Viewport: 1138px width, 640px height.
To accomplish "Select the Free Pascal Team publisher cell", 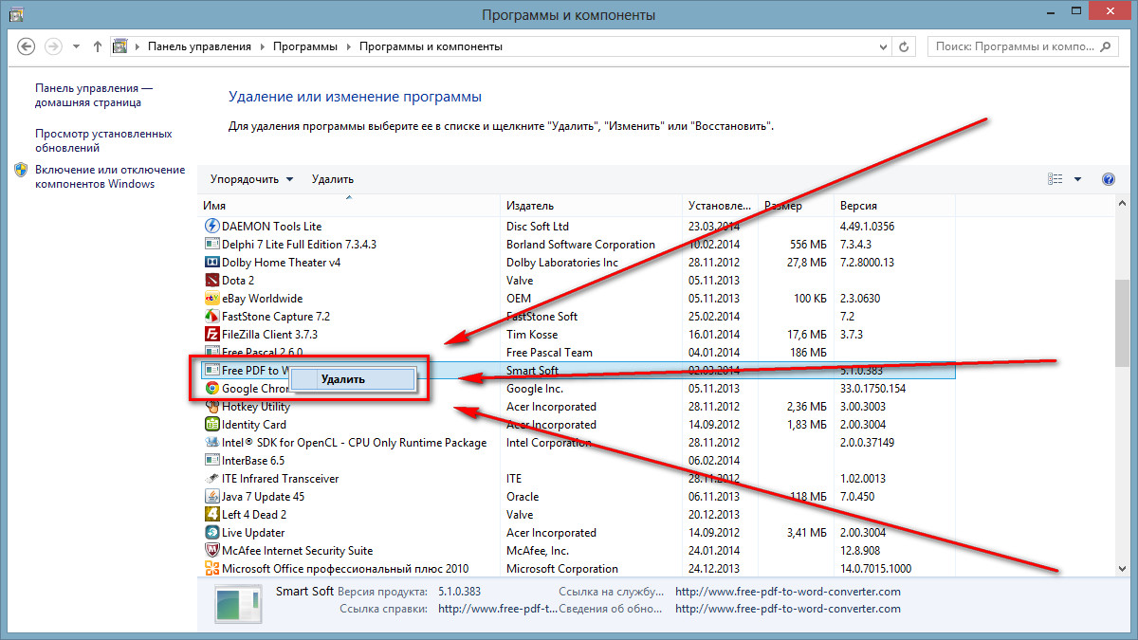I will tap(549, 353).
